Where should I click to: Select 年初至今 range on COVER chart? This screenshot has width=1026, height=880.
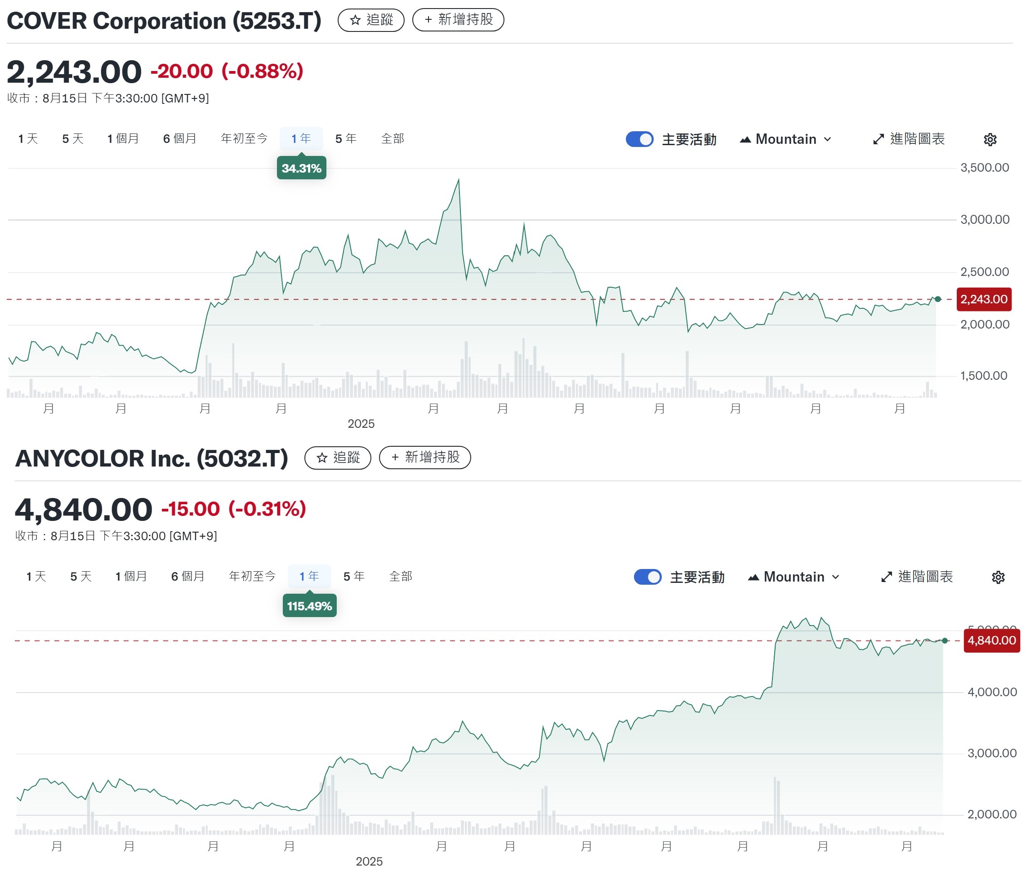[x=244, y=139]
